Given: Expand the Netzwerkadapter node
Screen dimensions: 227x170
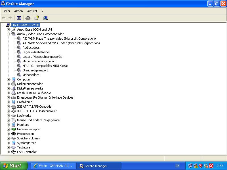Looking at the screenshot, I should 9,129.
